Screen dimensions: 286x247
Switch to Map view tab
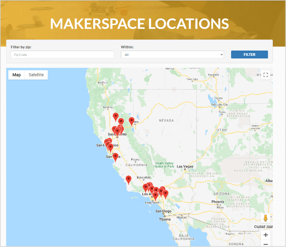tap(16, 75)
